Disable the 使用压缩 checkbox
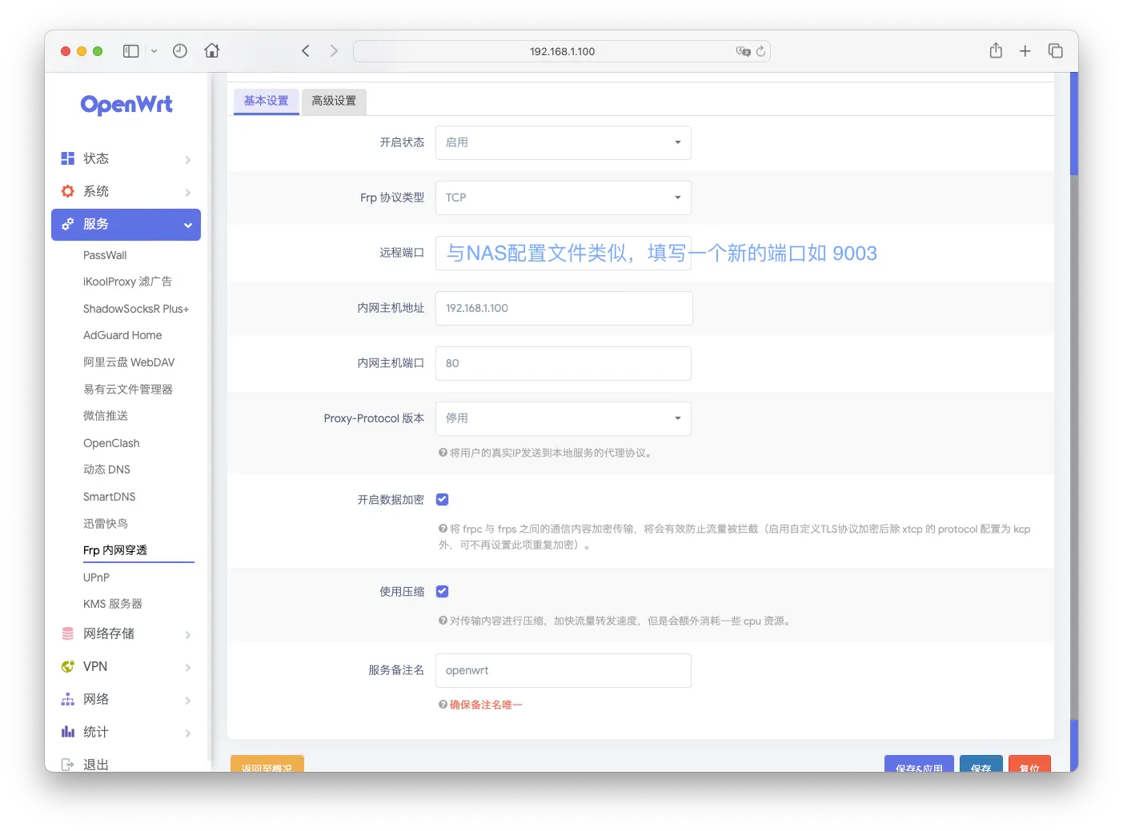1123x831 pixels. (442, 592)
